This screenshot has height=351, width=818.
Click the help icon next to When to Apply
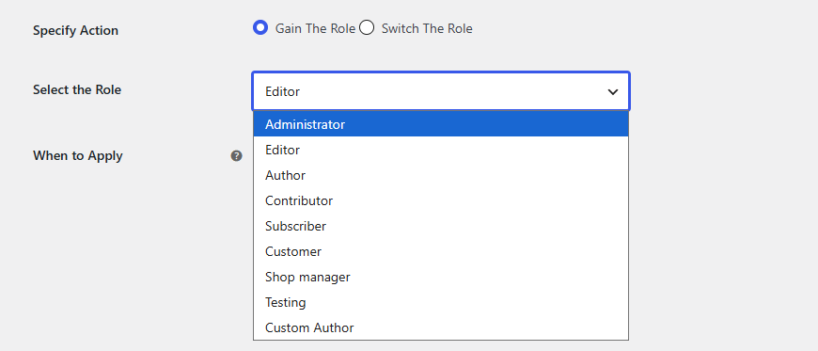[x=237, y=155]
